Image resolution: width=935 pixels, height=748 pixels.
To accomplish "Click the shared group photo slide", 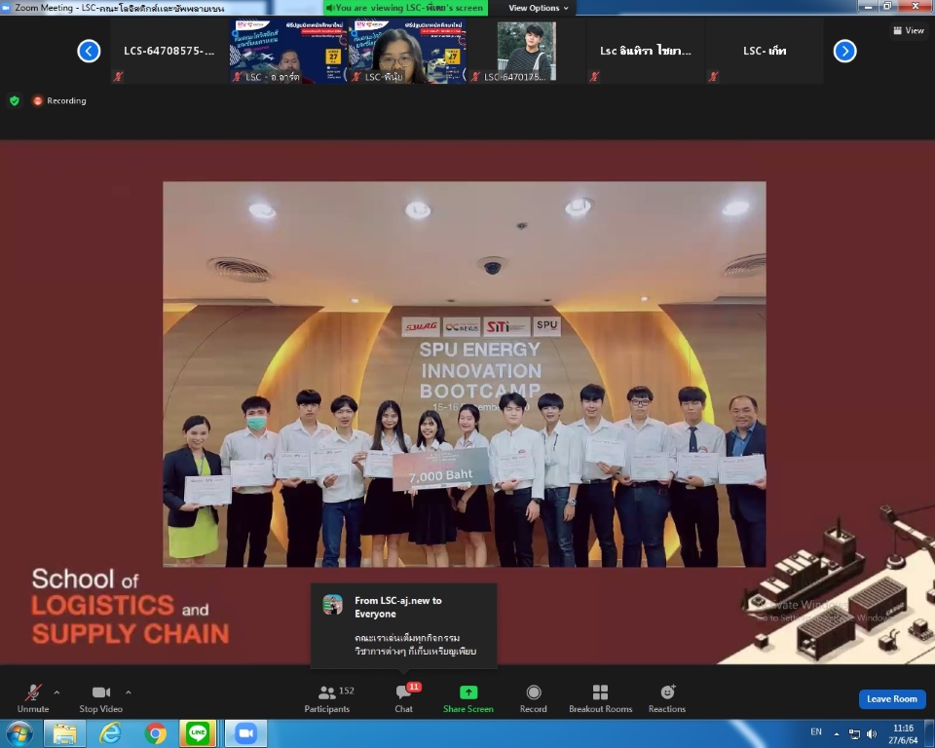I will (465, 374).
